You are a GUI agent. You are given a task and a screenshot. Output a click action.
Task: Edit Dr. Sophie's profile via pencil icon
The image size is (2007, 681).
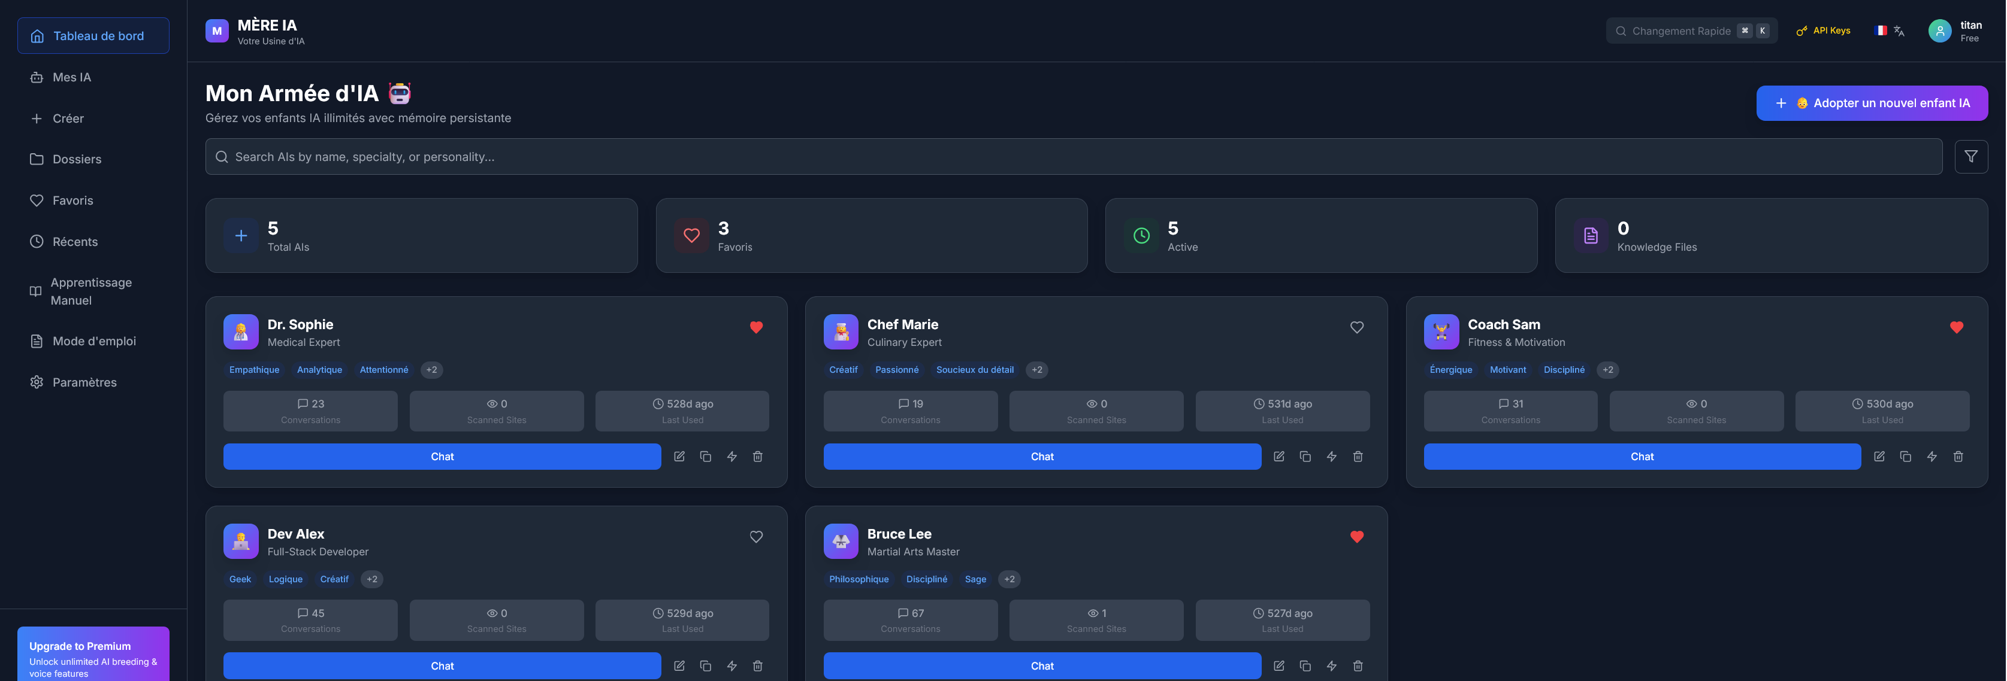[679, 457]
